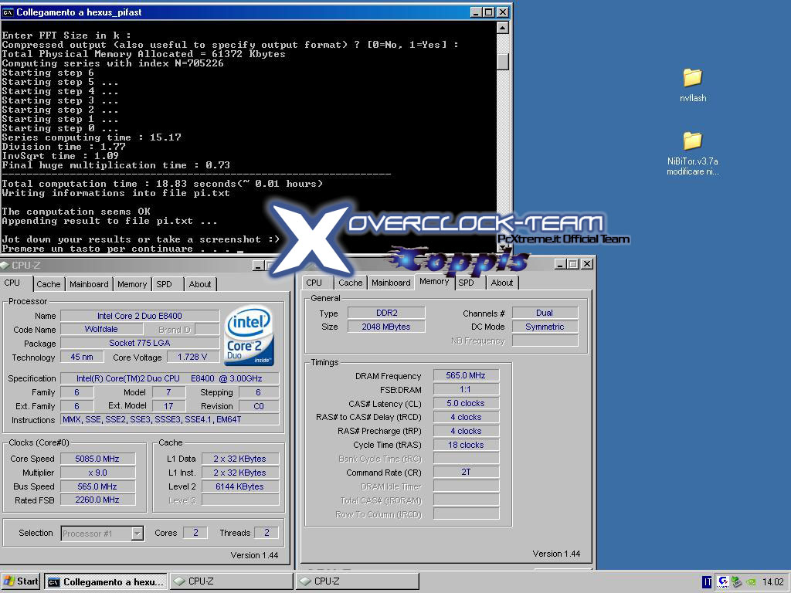791x593 pixels.
Task: Click the DRAM Frequency value '565.0 MHz'
Action: point(466,376)
